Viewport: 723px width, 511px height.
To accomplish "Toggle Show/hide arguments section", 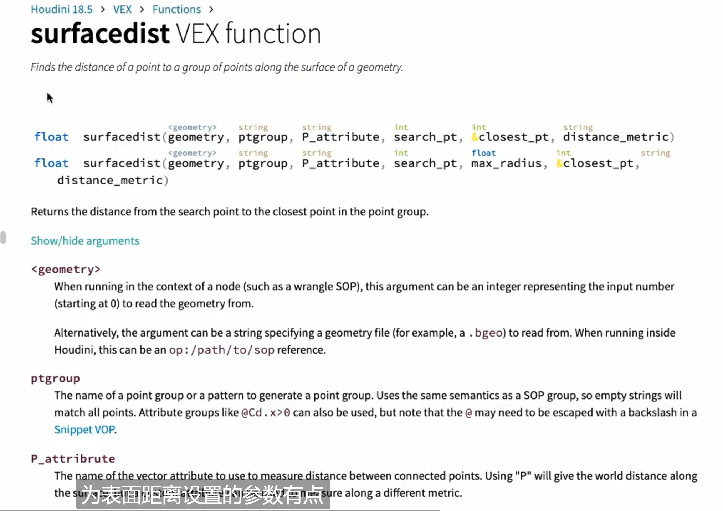I will (85, 241).
